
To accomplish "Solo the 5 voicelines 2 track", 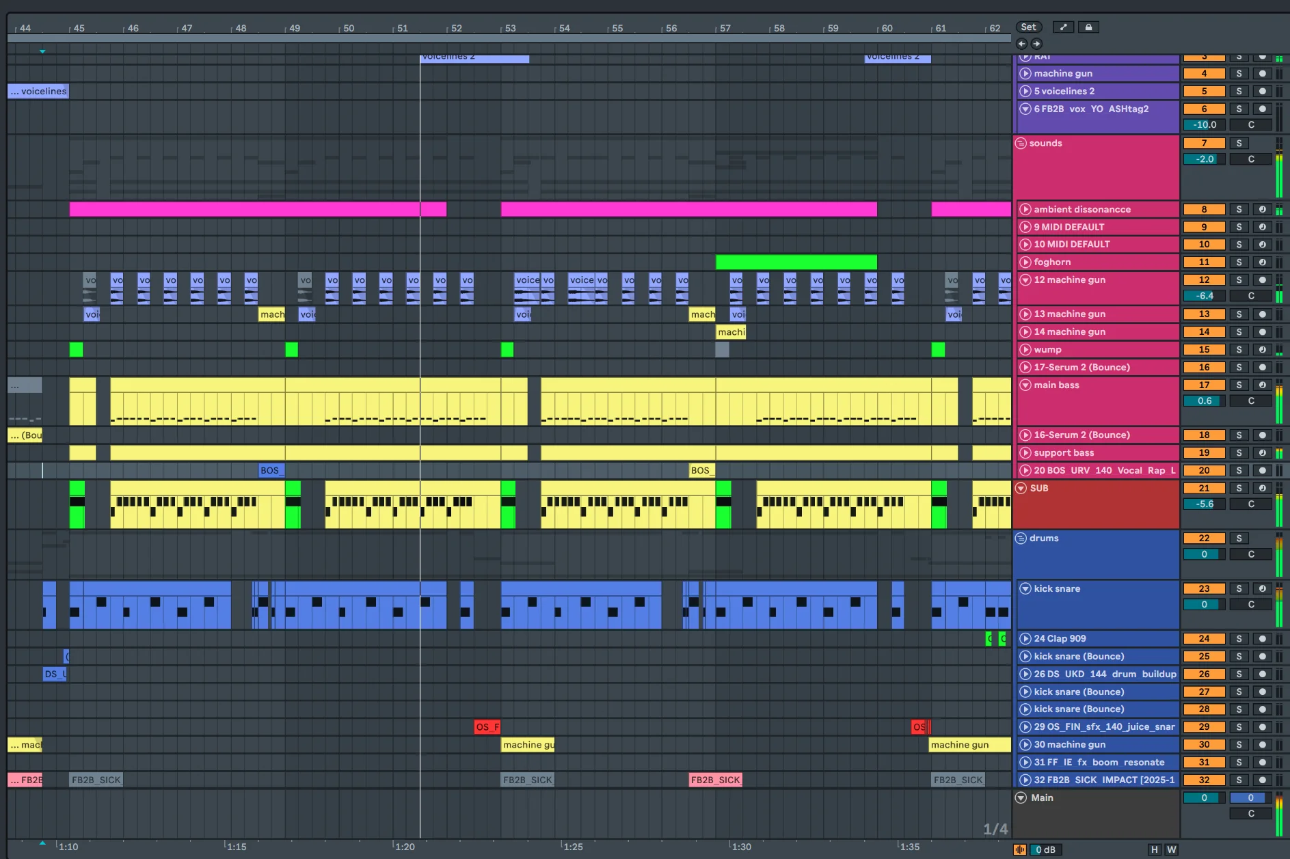I will [1239, 92].
